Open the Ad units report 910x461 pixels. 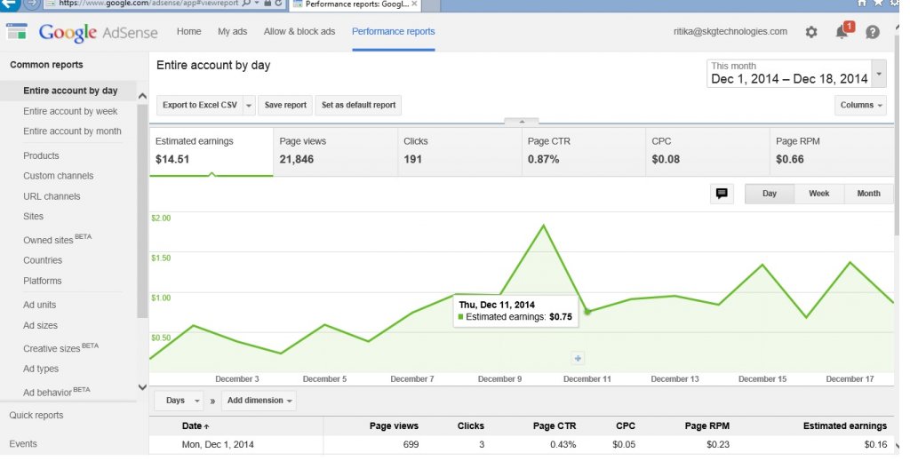[39, 305]
